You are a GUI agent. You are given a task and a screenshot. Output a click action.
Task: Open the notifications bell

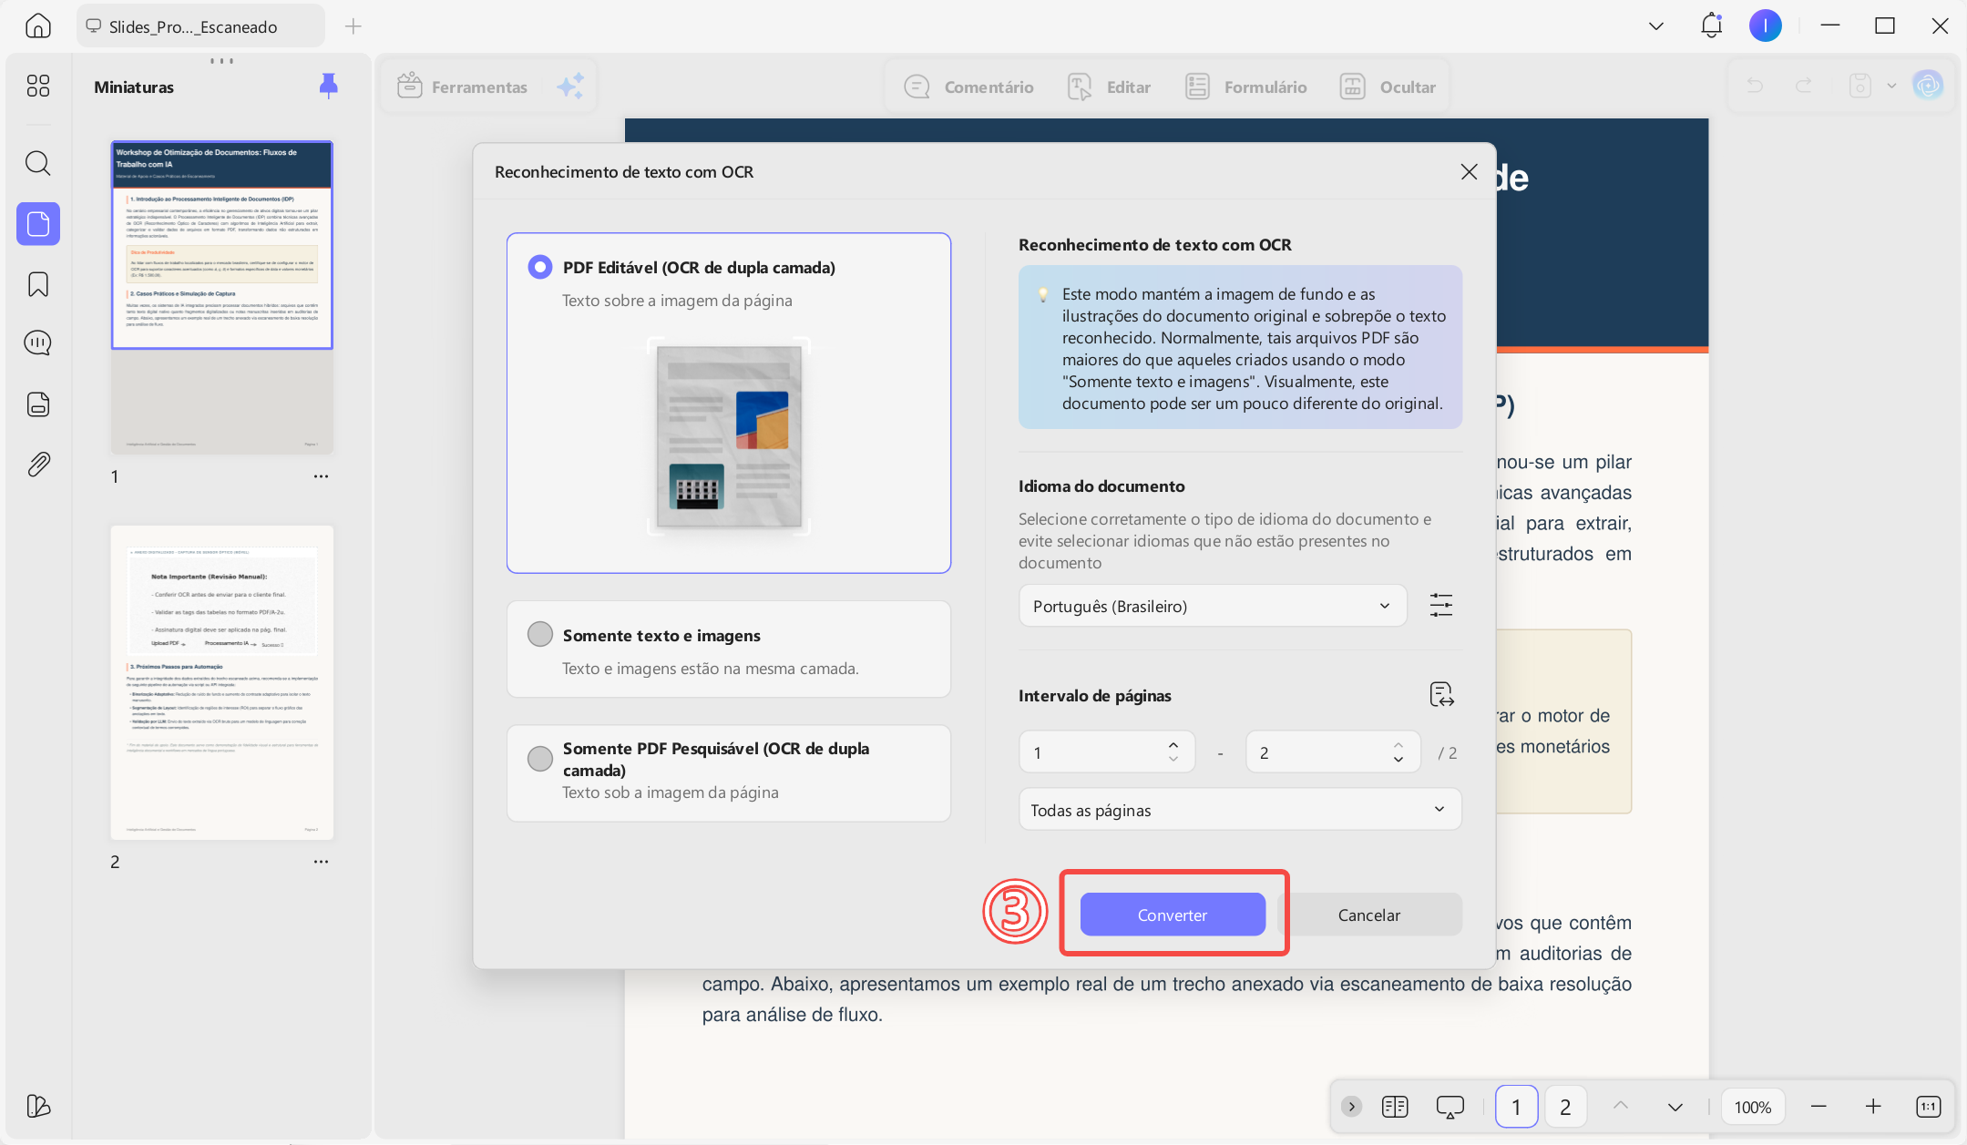(1711, 26)
